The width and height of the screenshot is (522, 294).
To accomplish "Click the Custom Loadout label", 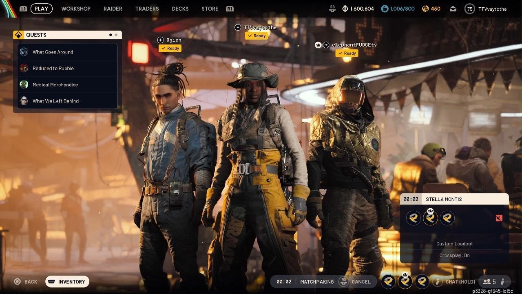I will [x=454, y=244].
